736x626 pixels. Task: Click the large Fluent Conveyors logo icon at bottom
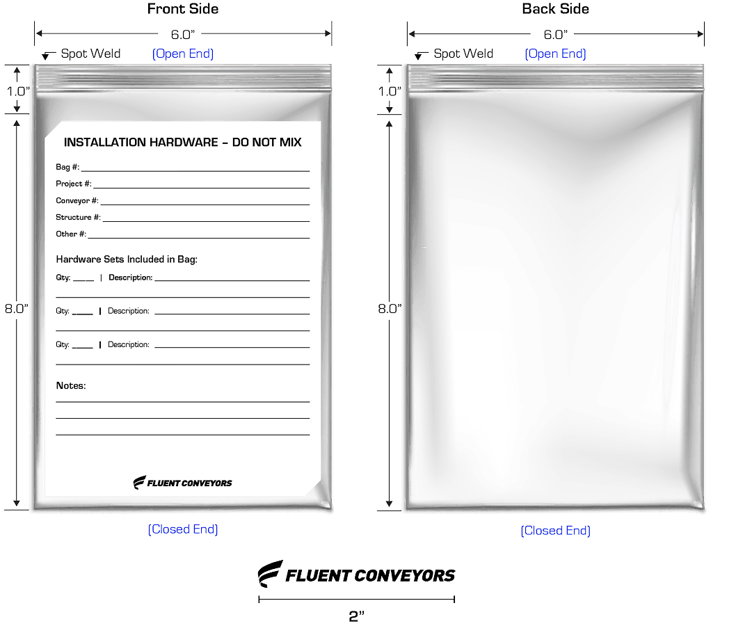271,573
